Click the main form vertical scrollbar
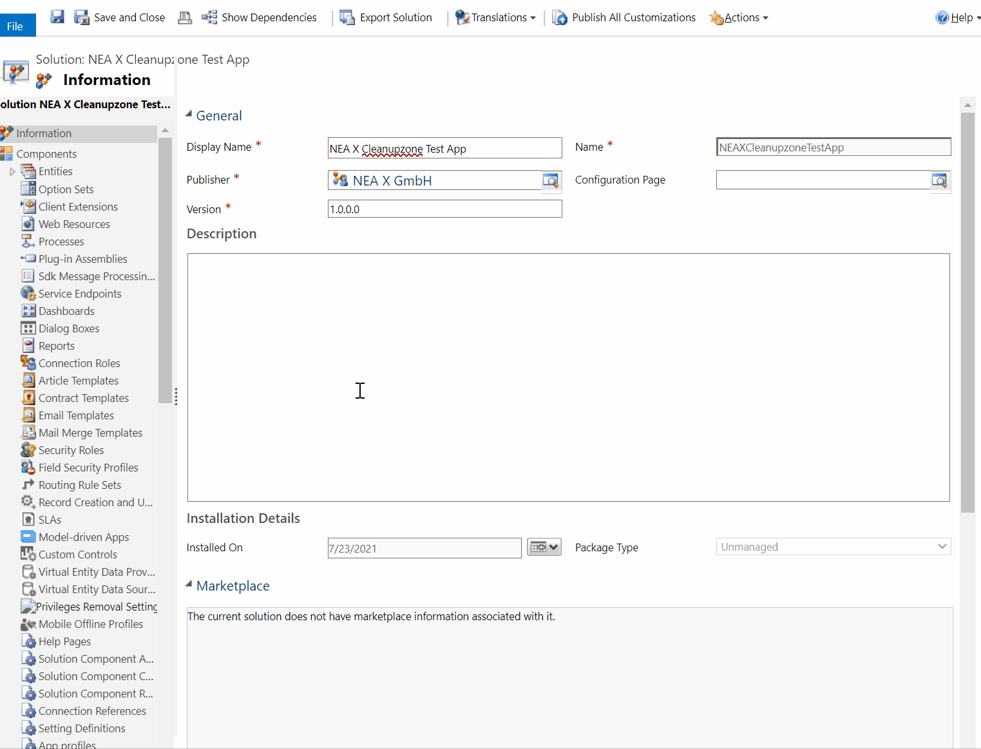The image size is (981, 749). (x=967, y=309)
